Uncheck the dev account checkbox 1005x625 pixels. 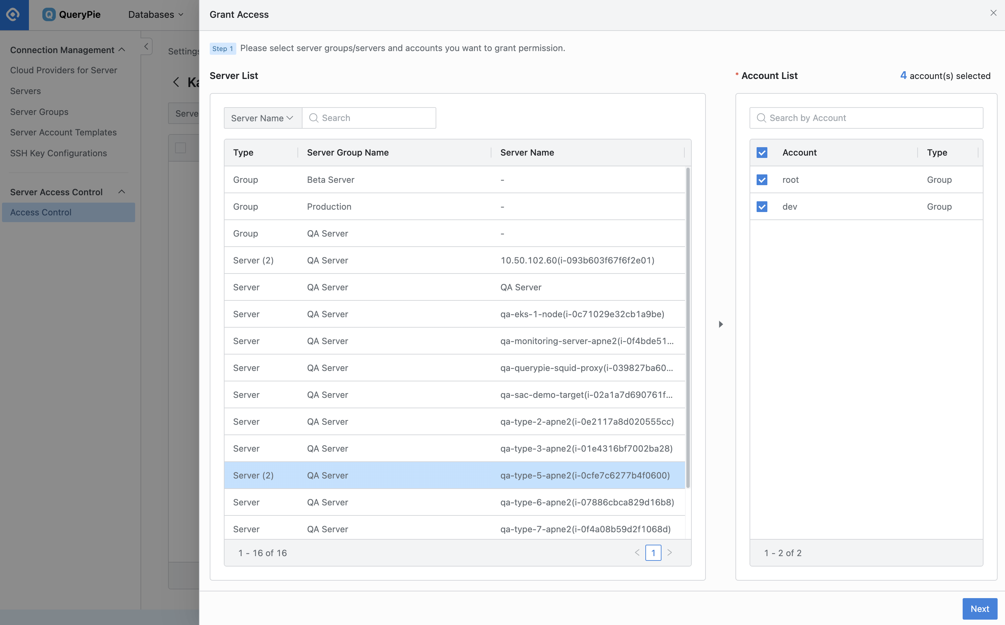click(762, 207)
